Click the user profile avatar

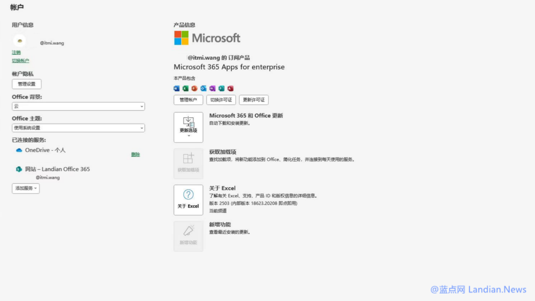20,41
